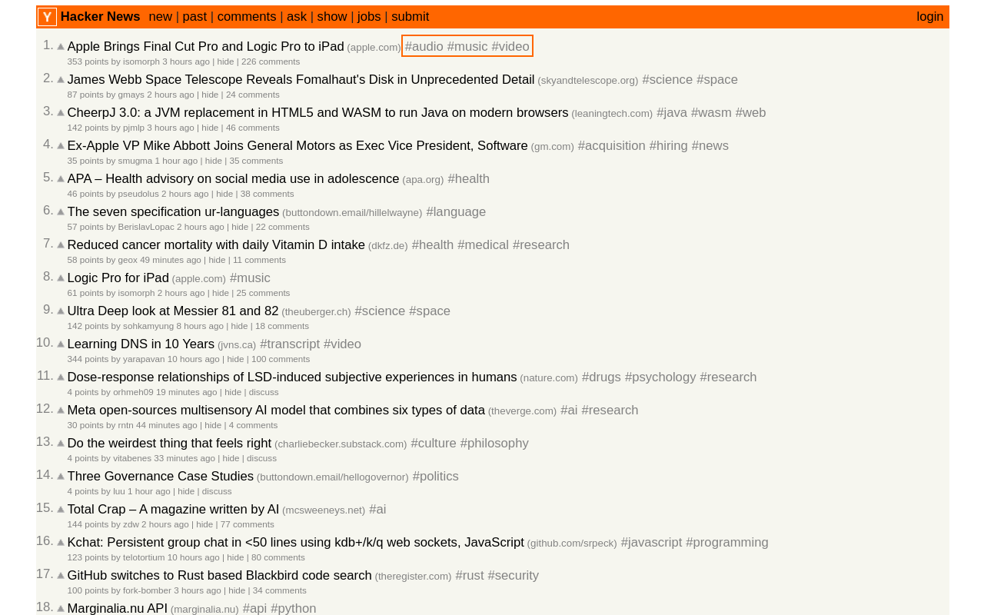
Task: Upvote the CheerpJ 3.0 story
Action: [61, 113]
